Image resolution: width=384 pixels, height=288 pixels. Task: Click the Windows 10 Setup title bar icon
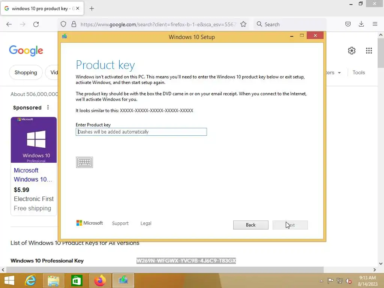[64, 36]
